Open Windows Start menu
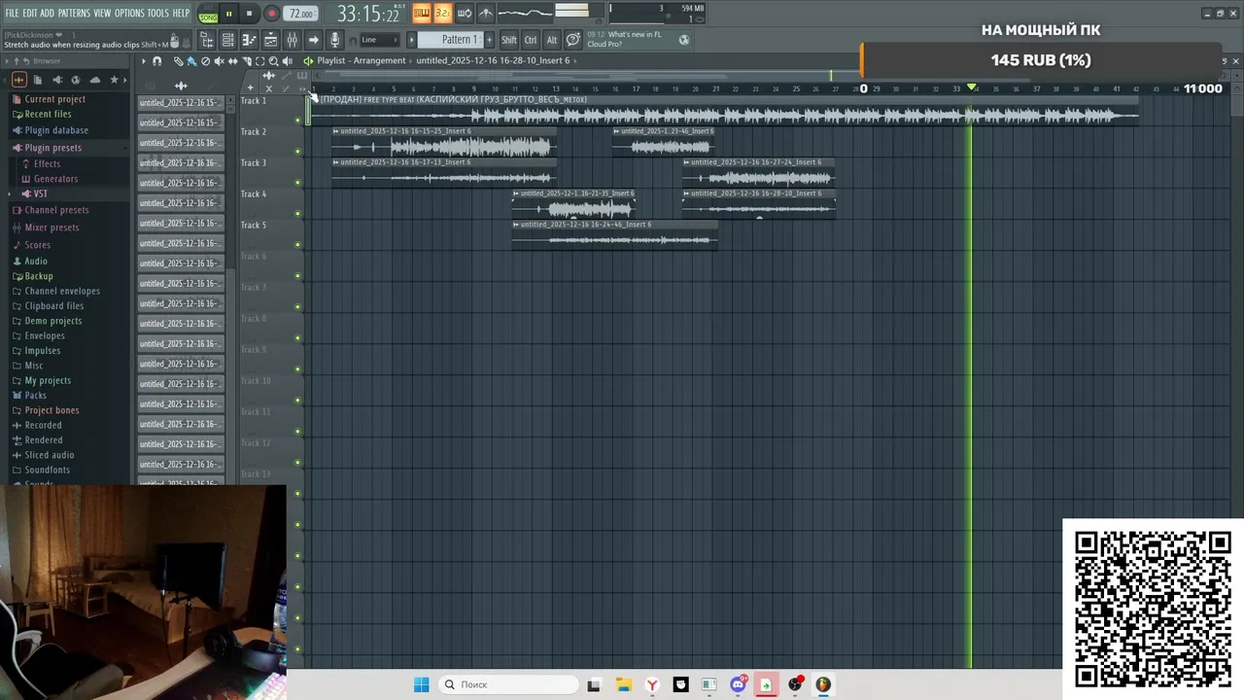1244x700 pixels. [x=421, y=684]
